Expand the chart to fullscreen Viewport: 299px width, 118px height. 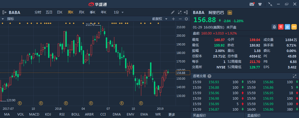coord(179,12)
